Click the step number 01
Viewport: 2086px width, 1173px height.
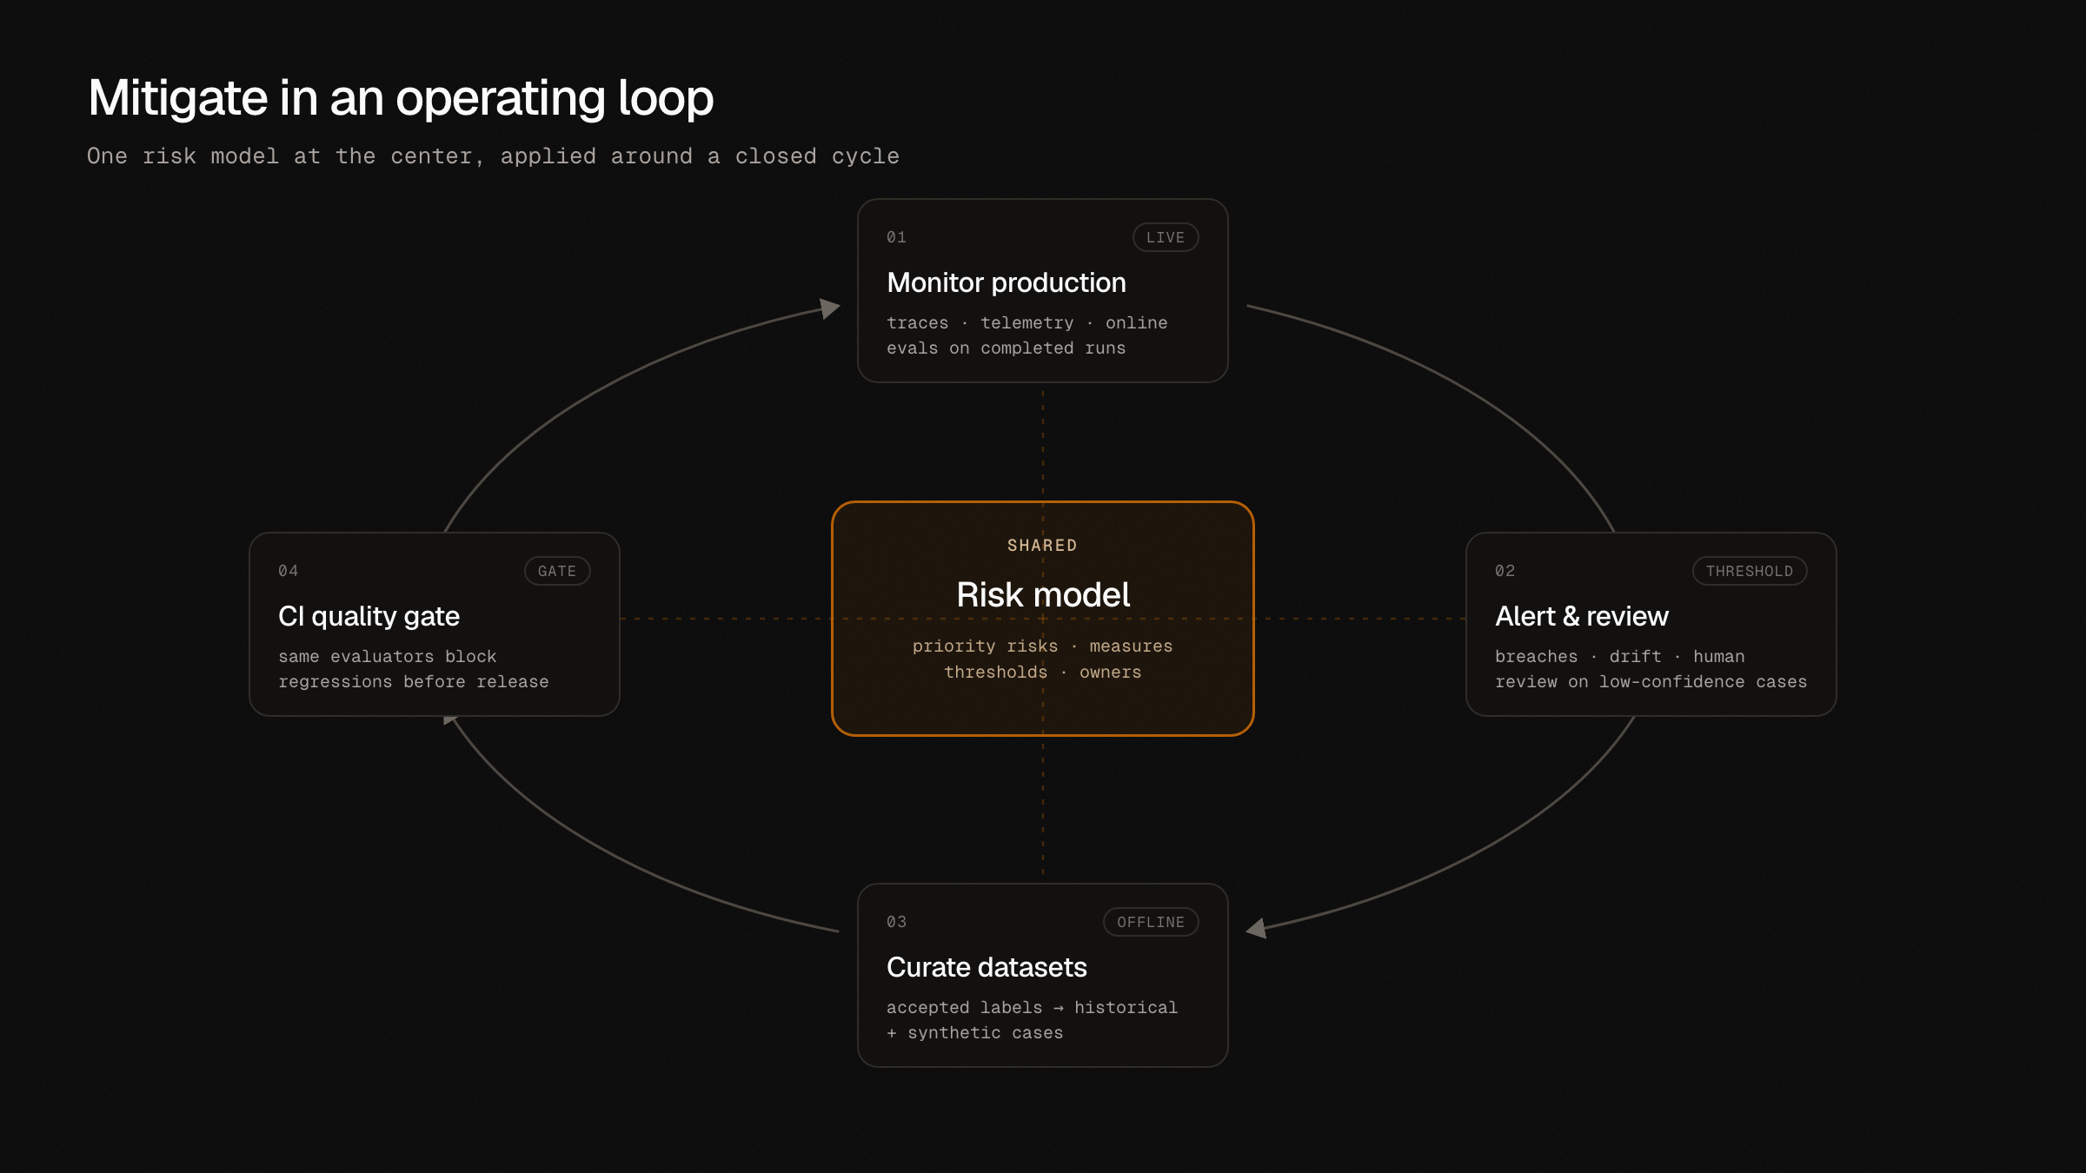point(896,237)
